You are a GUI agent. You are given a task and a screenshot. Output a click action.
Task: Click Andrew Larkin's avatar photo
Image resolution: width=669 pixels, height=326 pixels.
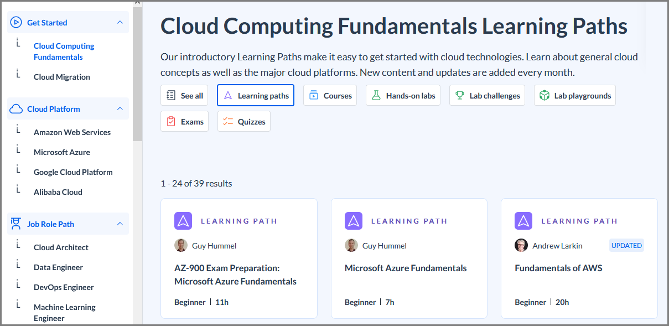(x=521, y=245)
